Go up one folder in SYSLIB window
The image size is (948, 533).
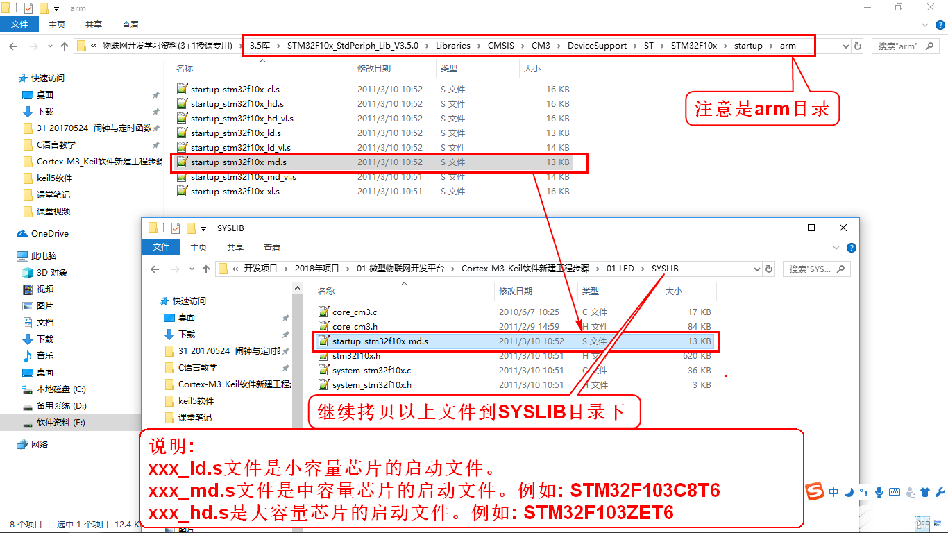tap(206, 269)
